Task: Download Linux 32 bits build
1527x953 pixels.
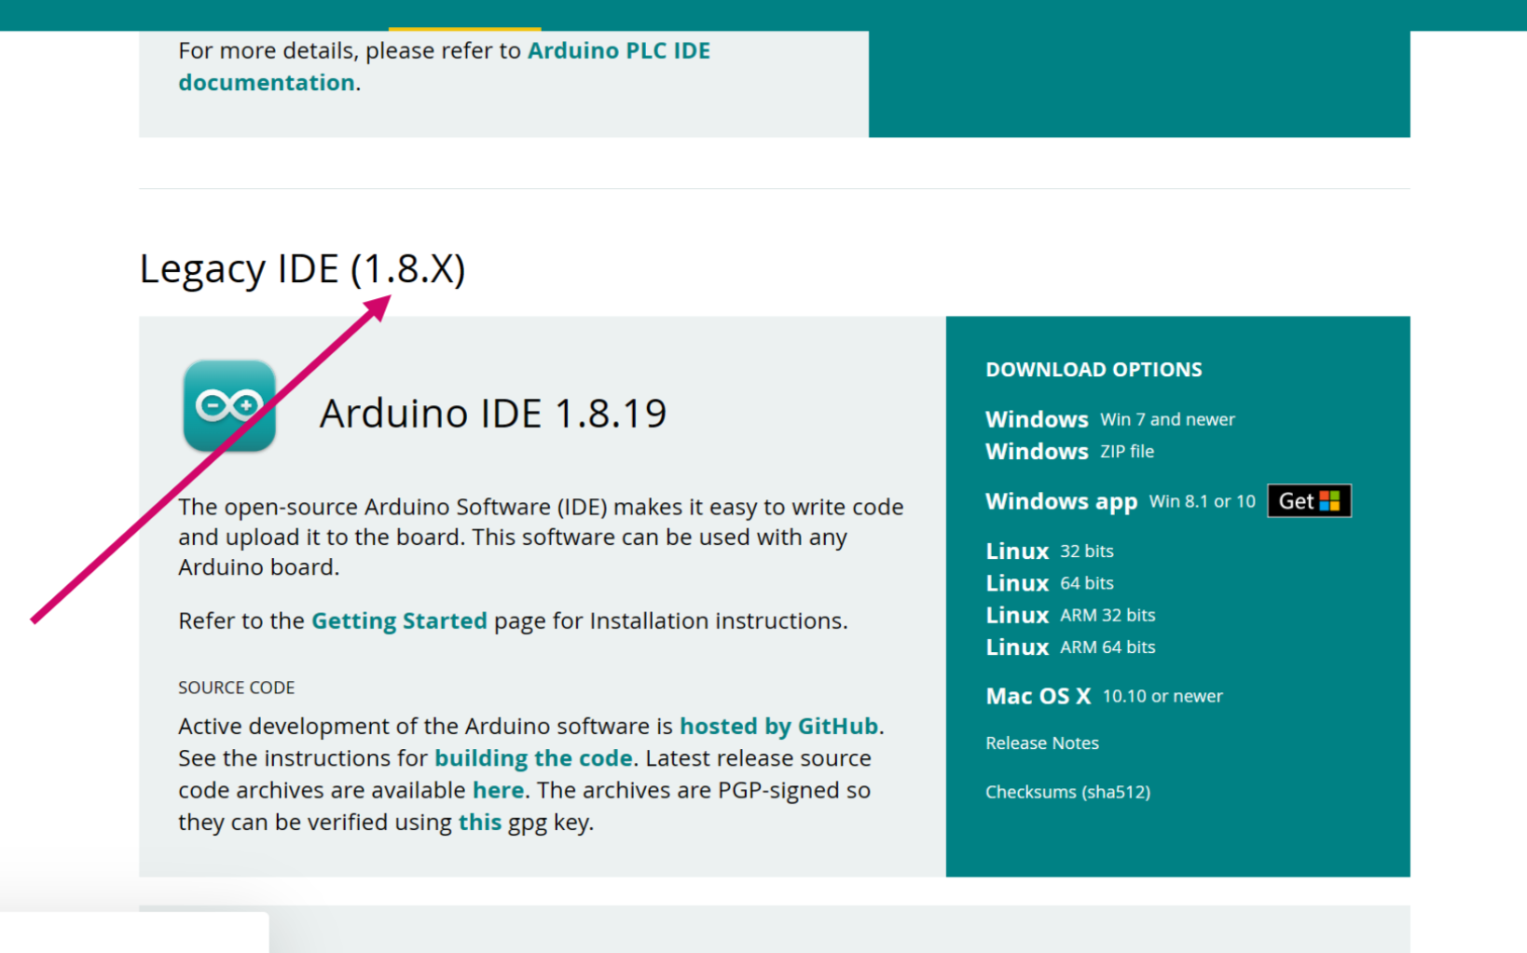Action: pyautogui.click(x=1049, y=551)
